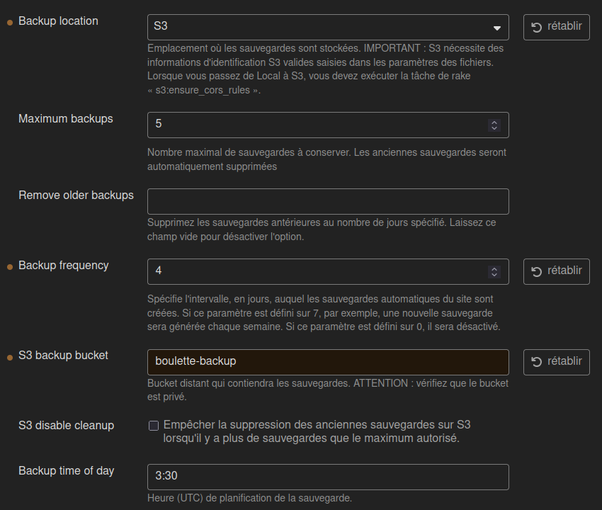602x510 pixels.
Task: Click the Backup frequency setting label
Action: tap(63, 266)
